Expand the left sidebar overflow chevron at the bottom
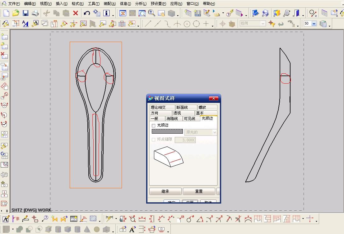Viewport: 344px width, 234px height. [x=7, y=211]
